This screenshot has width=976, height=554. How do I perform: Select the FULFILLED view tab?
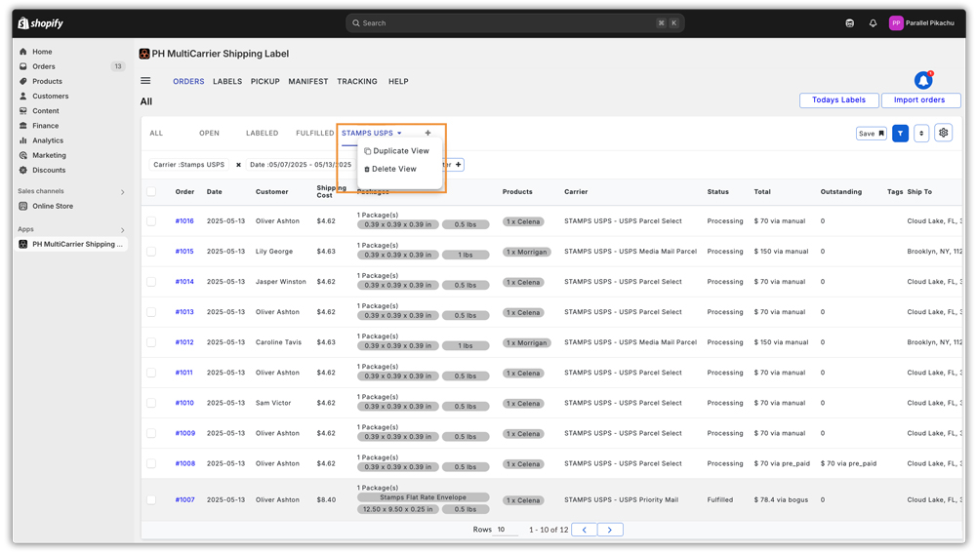click(315, 133)
